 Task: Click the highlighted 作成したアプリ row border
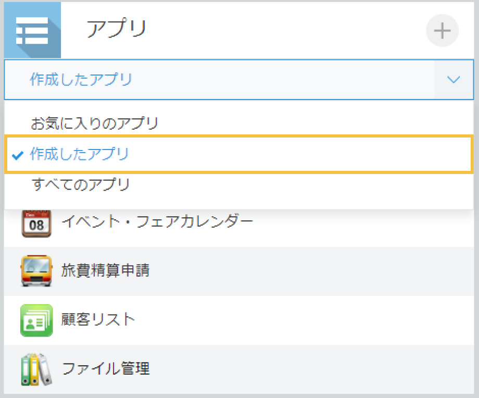tap(240, 154)
